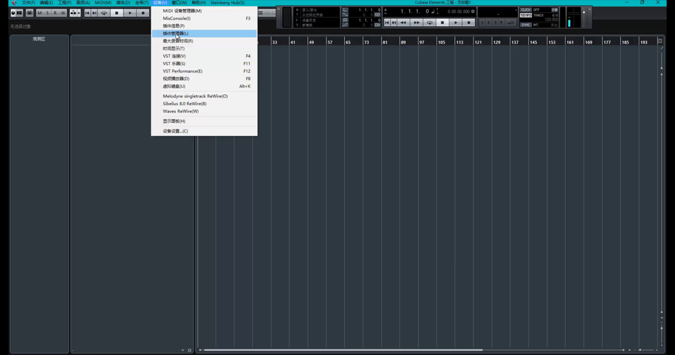The image size is (675, 355).
Task: Open the track list settings gear
Action: [189, 350]
